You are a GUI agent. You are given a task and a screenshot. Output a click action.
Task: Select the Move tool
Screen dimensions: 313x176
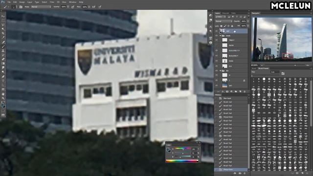(3, 16)
